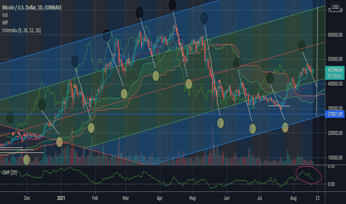Click the CMF 0.00 scale label
Screen dimensions: 346x204
click(331, 184)
